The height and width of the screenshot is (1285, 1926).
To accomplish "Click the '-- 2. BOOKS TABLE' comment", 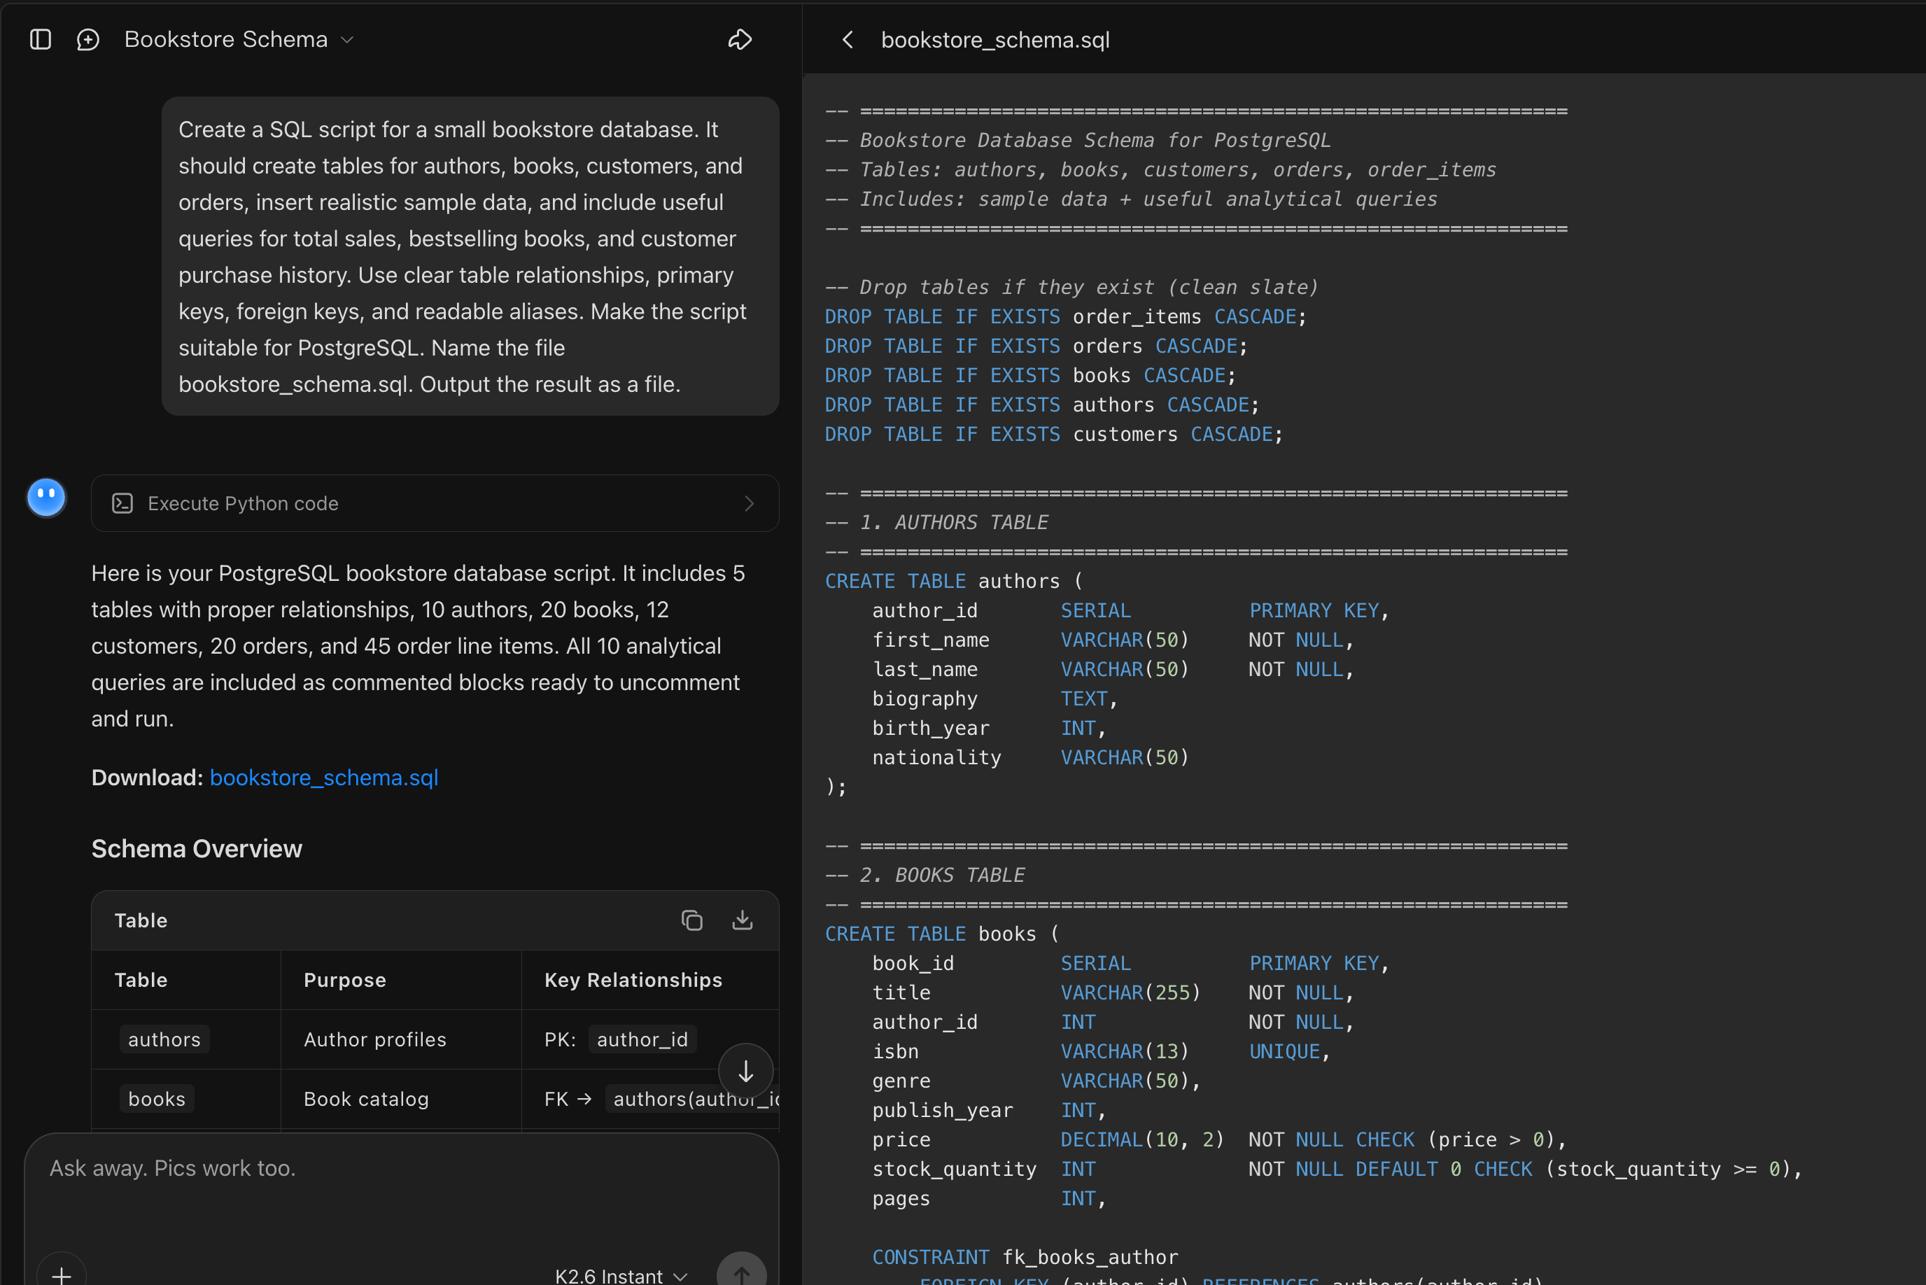I will (x=925, y=874).
